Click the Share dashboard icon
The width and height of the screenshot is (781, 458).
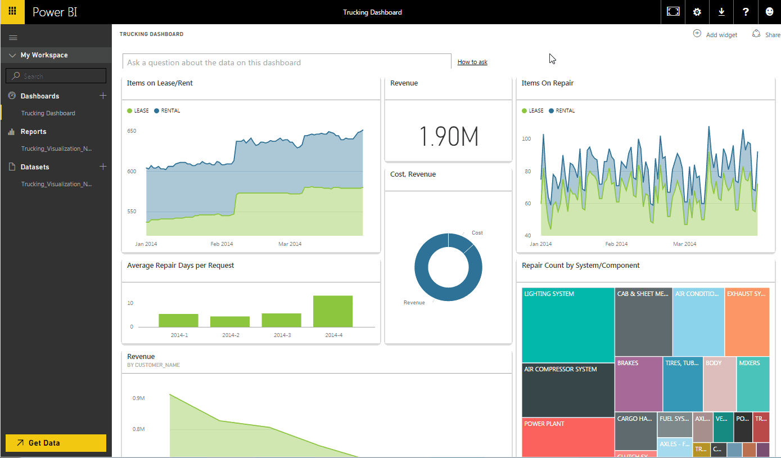[x=756, y=34]
